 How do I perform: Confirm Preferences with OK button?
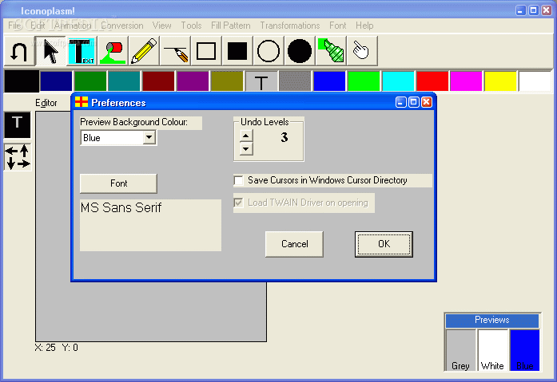(x=384, y=244)
